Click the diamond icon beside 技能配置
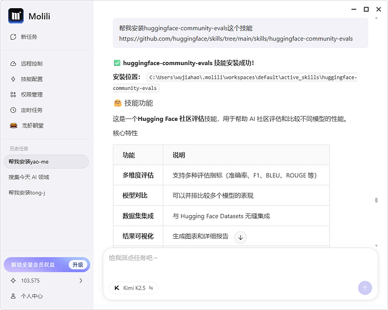This screenshot has width=388, height=310. click(13, 79)
